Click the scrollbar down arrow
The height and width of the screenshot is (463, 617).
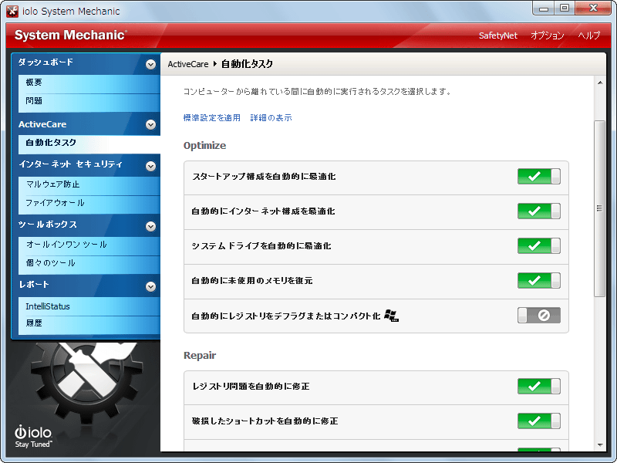tap(600, 445)
